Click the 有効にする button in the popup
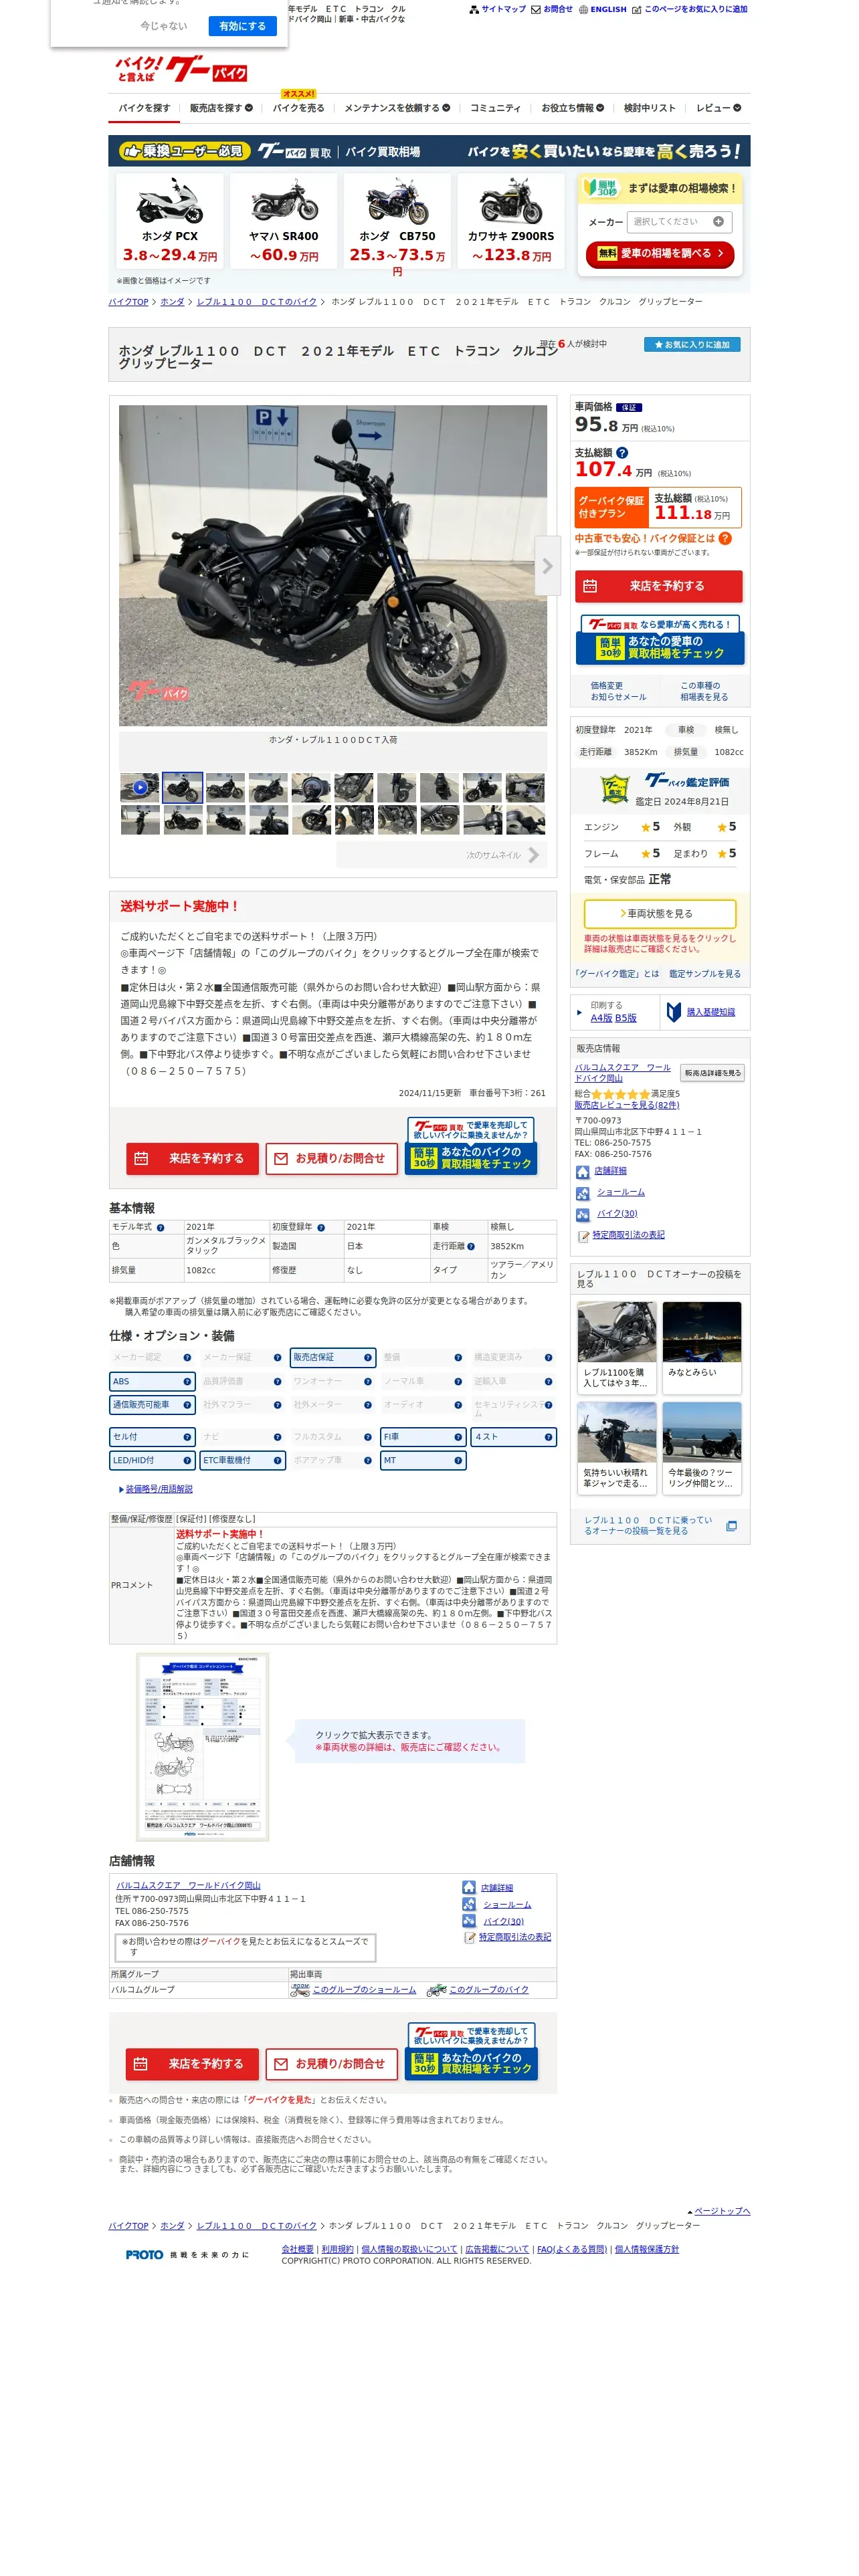 coord(242,26)
